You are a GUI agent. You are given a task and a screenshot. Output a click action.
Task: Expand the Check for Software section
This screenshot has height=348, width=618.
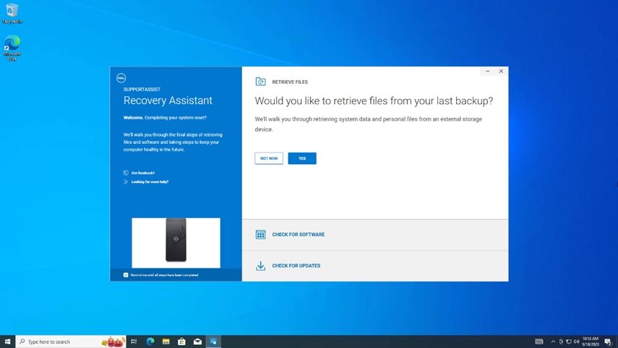298,234
